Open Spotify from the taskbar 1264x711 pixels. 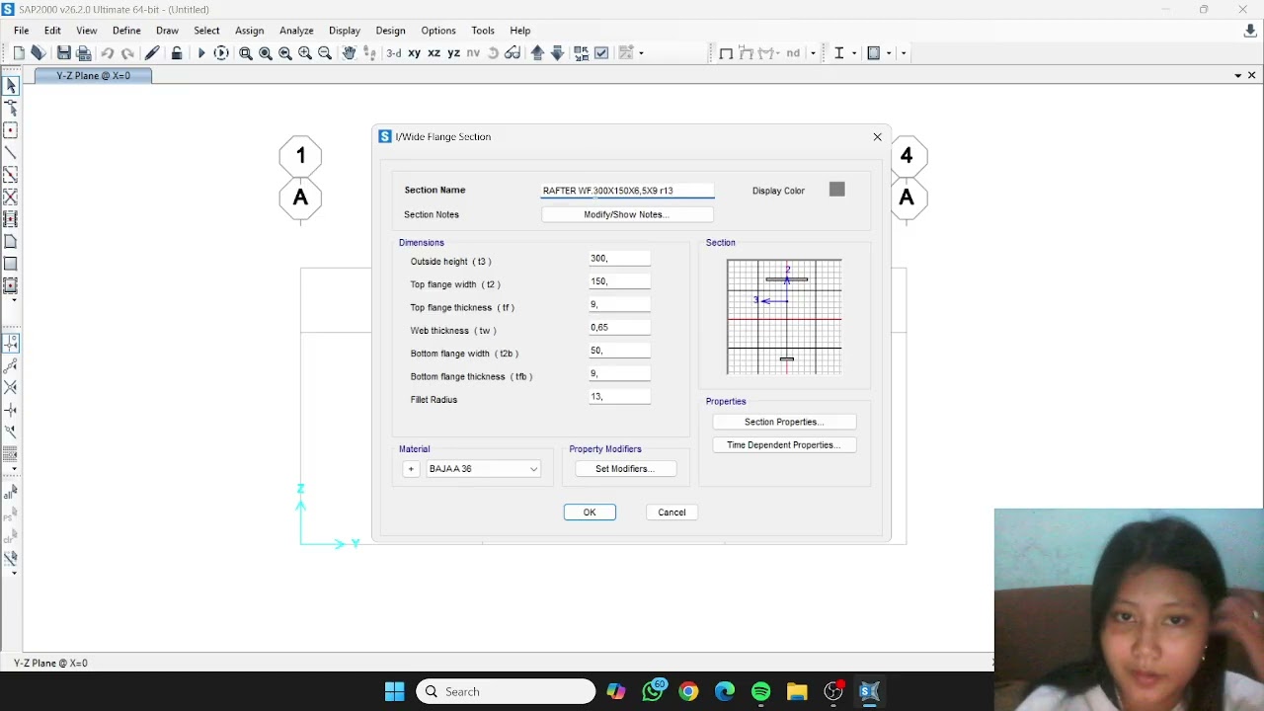click(x=760, y=692)
